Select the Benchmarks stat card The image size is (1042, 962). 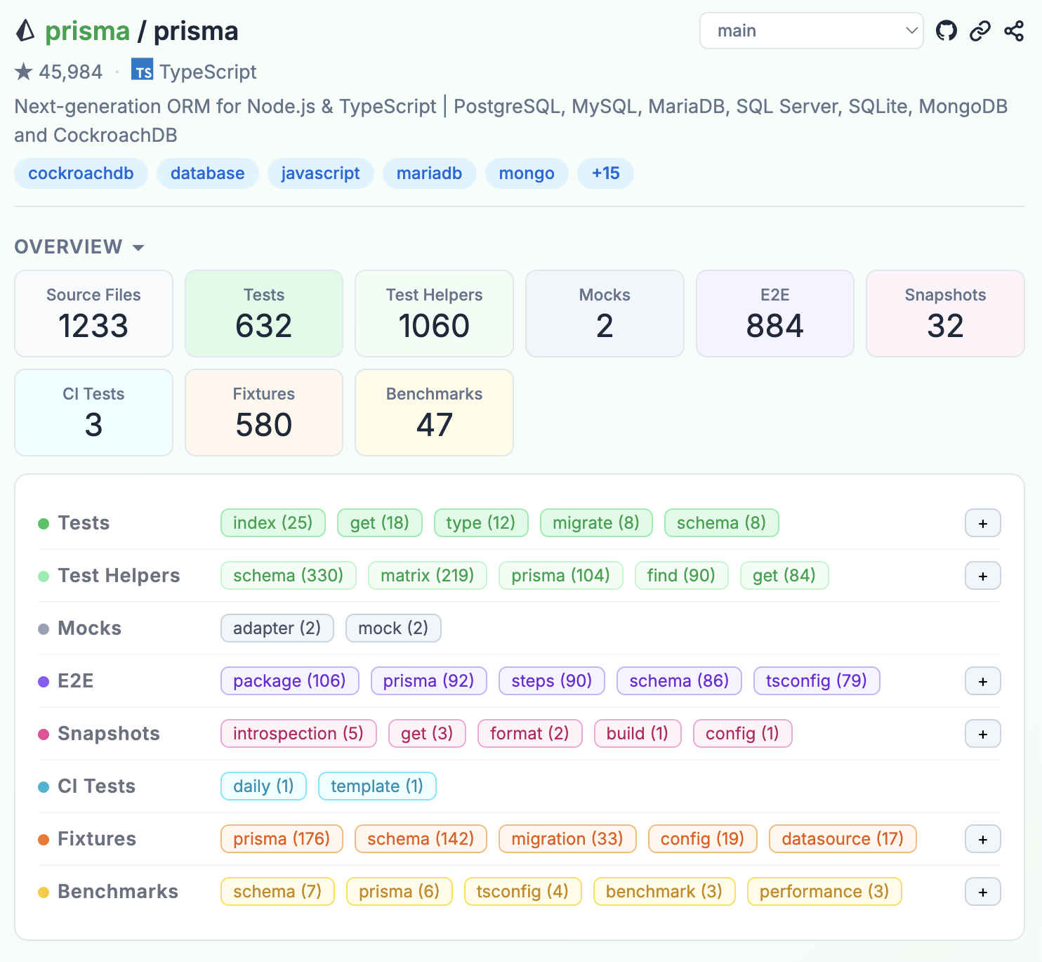(x=434, y=413)
